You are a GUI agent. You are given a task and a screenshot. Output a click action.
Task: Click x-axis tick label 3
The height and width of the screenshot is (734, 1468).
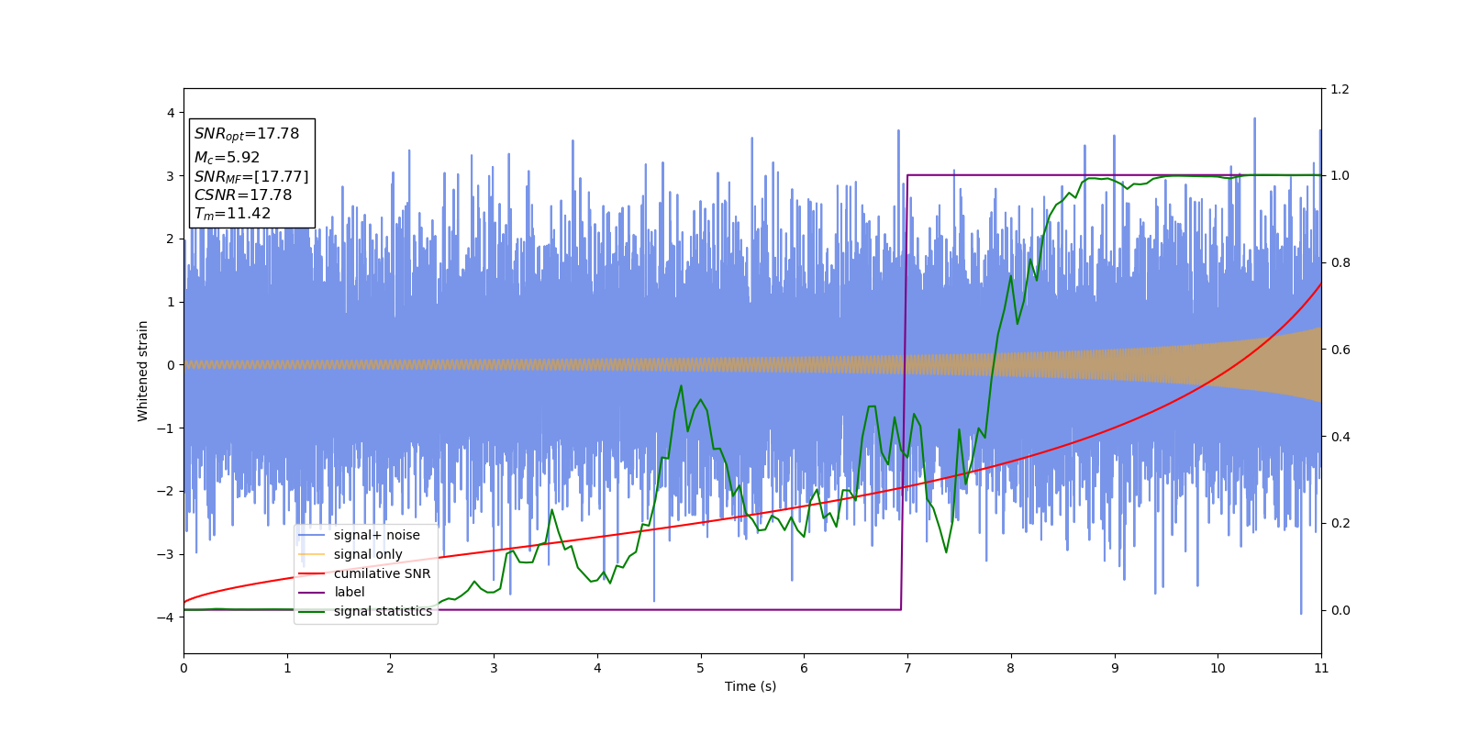[x=494, y=668]
